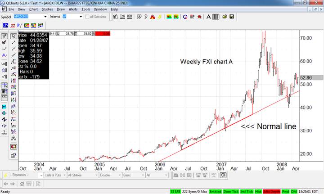Open the Double dropdown
This screenshot has width=324, height=194.
pyautogui.click(x=110, y=175)
